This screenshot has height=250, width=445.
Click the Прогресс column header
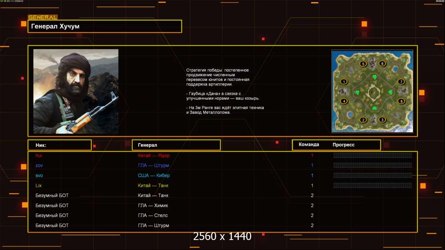click(x=344, y=145)
